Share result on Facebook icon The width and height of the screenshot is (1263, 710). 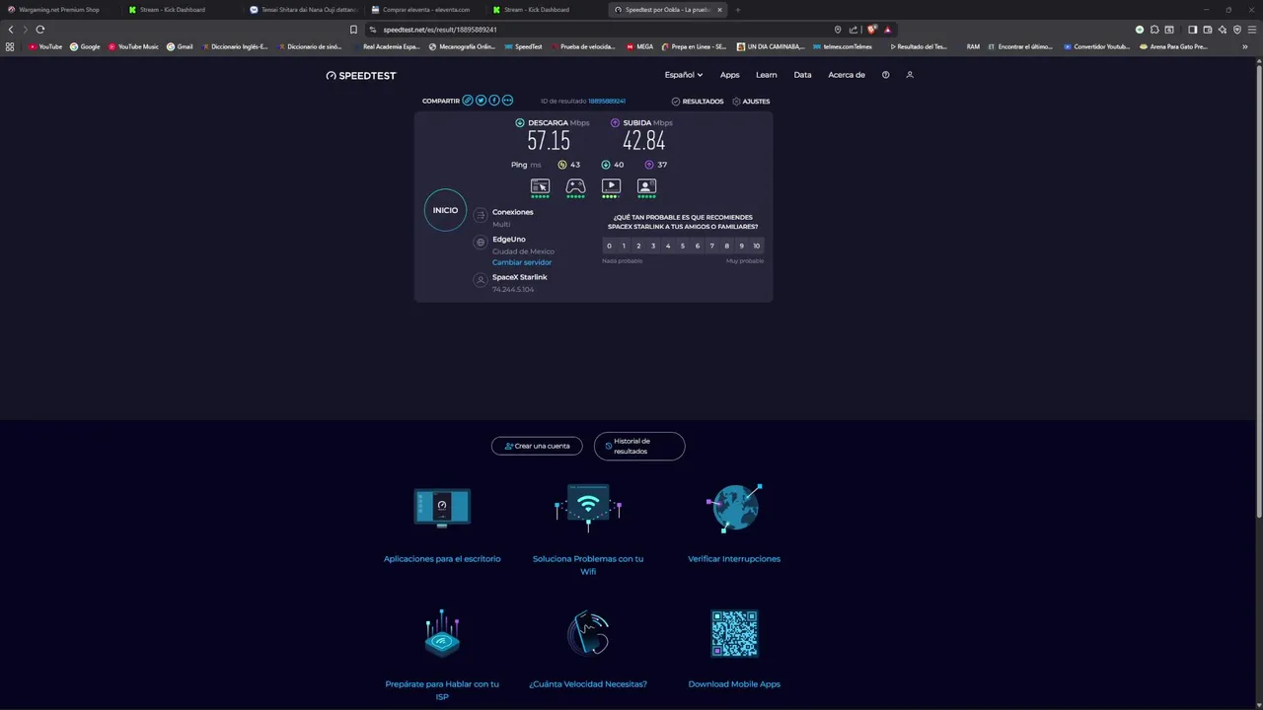(494, 101)
